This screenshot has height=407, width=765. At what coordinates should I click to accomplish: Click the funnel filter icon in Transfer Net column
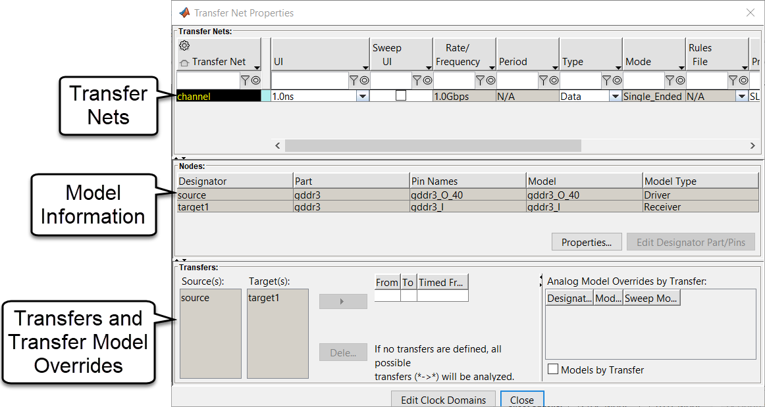coord(246,80)
